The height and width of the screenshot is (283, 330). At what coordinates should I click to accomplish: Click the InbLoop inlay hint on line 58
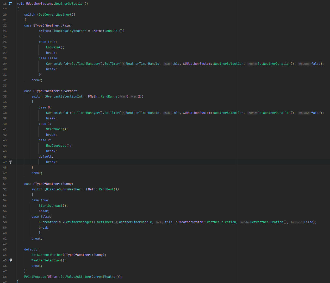tap(297, 222)
